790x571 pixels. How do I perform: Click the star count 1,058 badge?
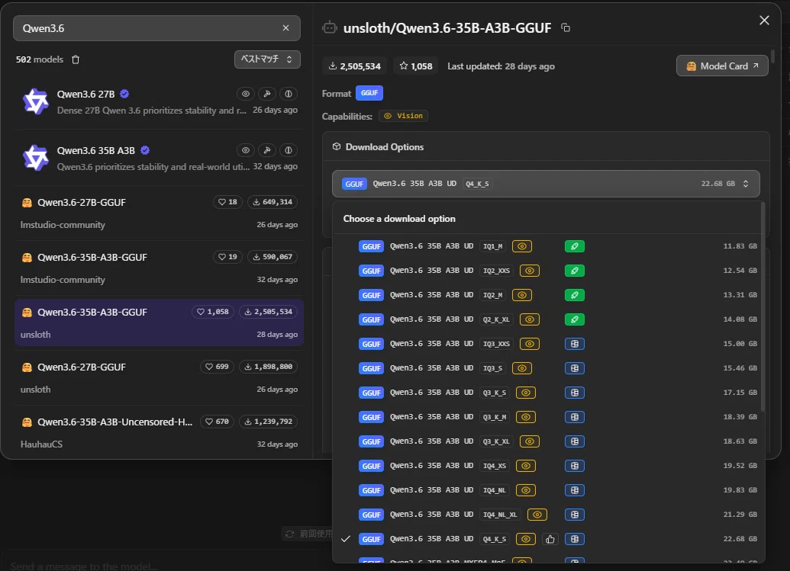tap(416, 66)
